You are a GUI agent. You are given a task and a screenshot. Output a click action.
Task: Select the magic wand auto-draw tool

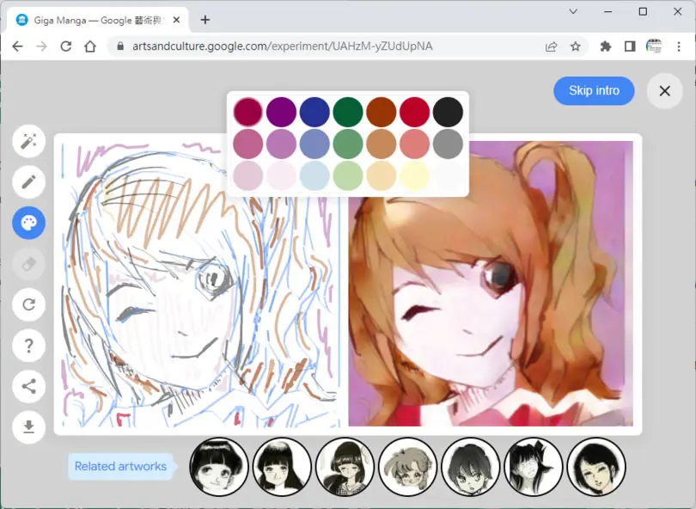[29, 141]
